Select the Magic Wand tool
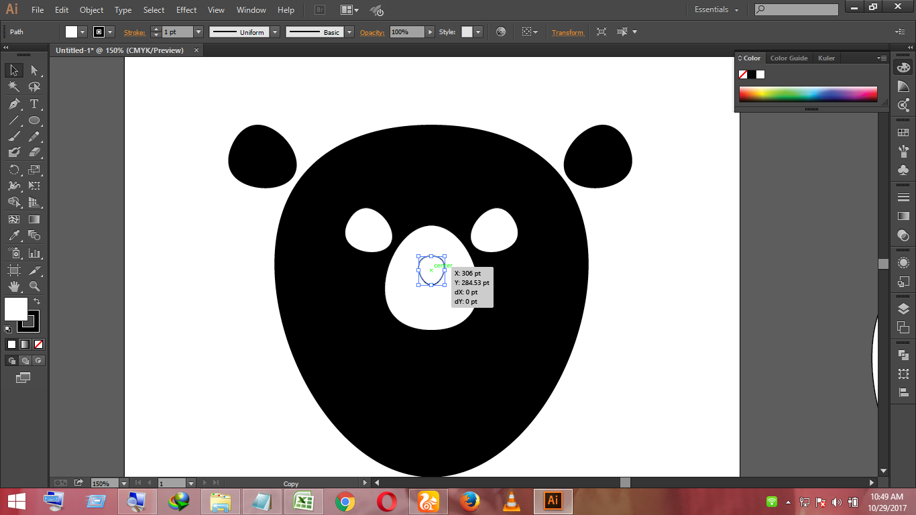The height and width of the screenshot is (515, 916). click(14, 87)
